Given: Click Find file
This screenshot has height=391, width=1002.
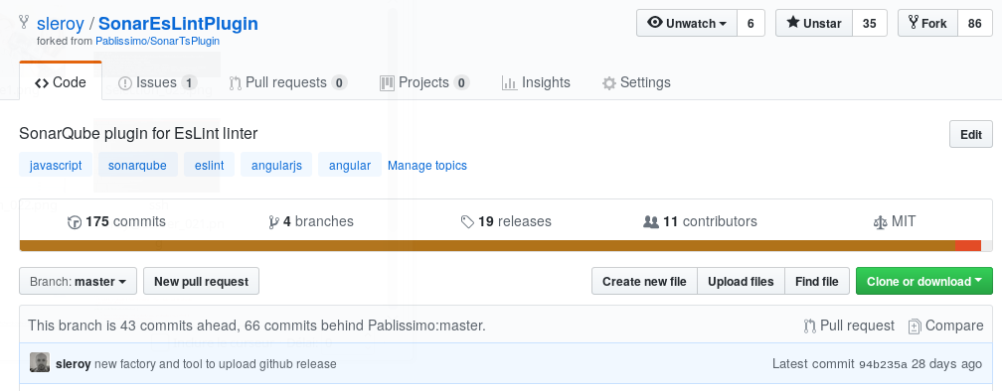Looking at the screenshot, I should click(817, 281).
